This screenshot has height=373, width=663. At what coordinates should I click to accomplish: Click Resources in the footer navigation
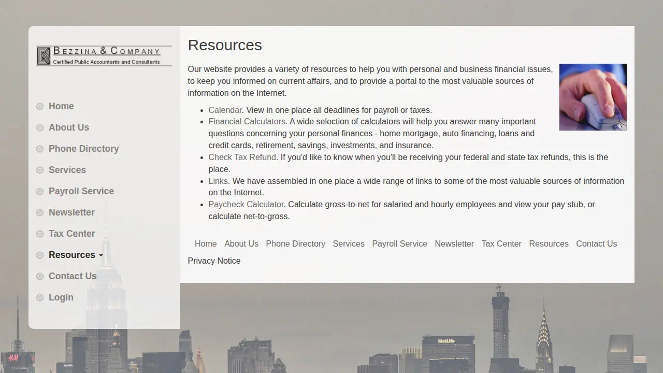click(x=549, y=243)
